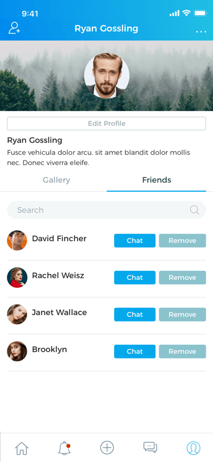Switch to the Gallery tab
The width and height of the screenshot is (213, 462).
click(x=56, y=180)
